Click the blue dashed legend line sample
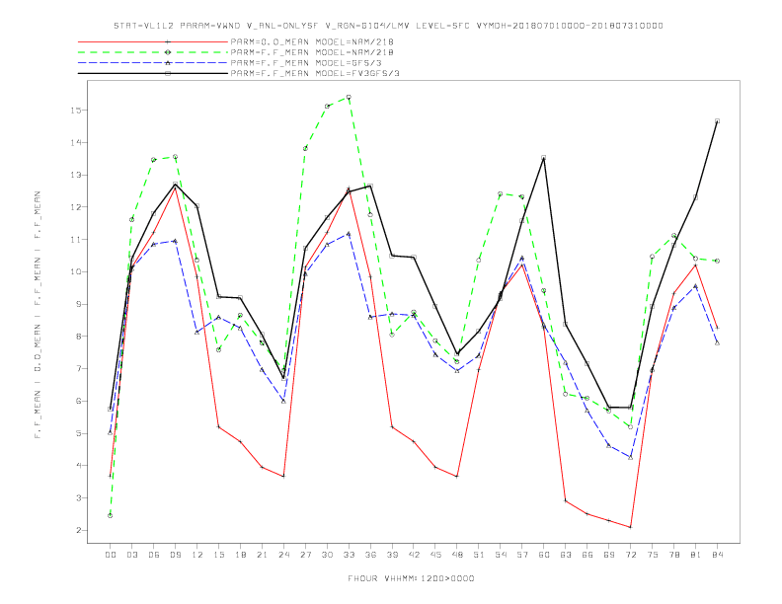The width and height of the screenshot is (782, 604). click(x=153, y=63)
